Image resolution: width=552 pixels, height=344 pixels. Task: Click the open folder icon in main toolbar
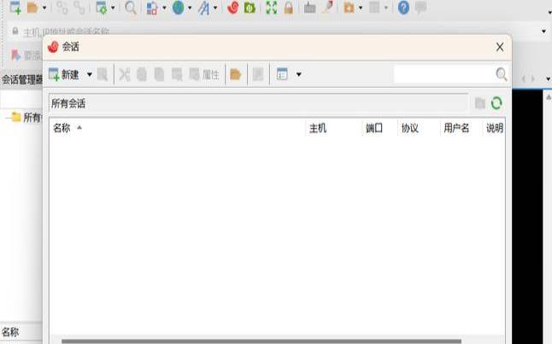tap(32, 8)
